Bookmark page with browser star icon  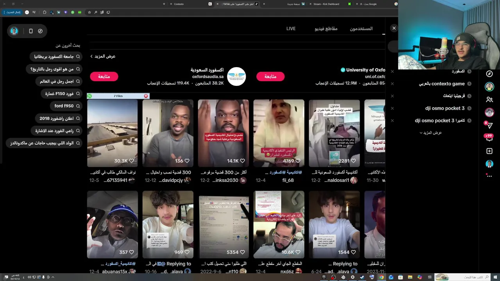(x=89, y=12)
